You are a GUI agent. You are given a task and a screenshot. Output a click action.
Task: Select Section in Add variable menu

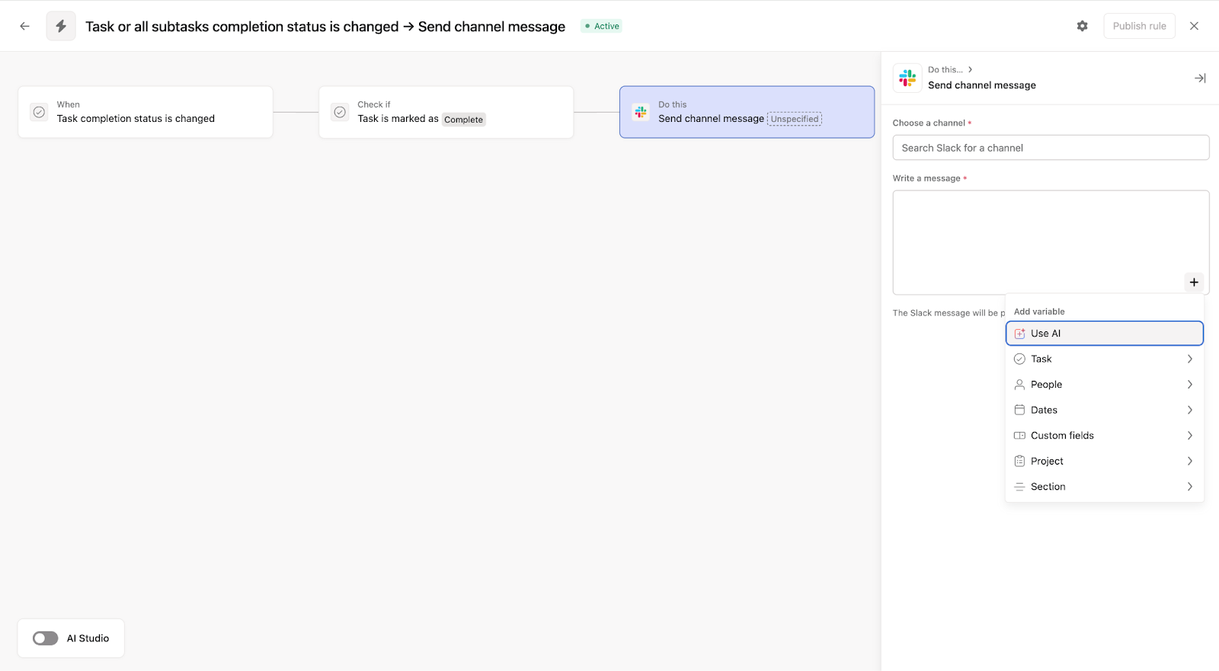(1104, 487)
